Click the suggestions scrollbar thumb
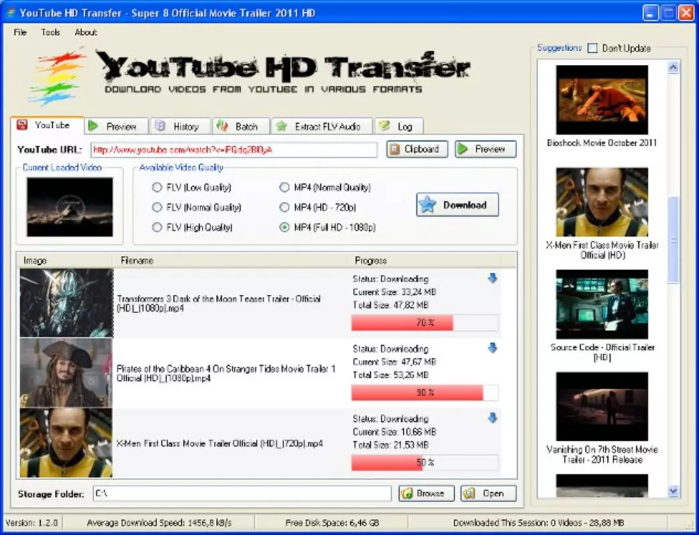The width and height of the screenshot is (699, 535). point(673,240)
